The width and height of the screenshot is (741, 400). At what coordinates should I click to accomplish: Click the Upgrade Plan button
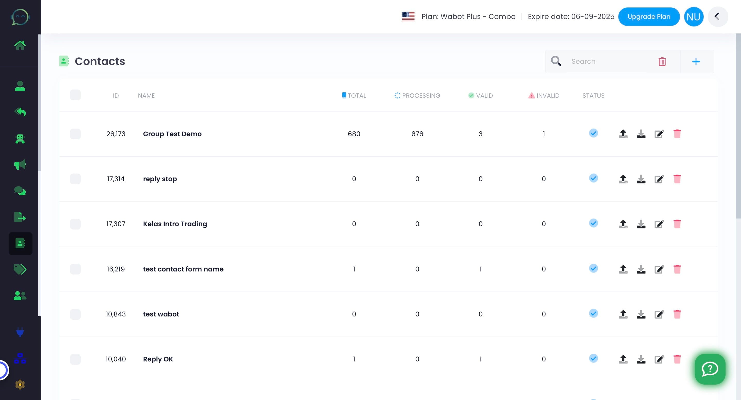[649, 17]
